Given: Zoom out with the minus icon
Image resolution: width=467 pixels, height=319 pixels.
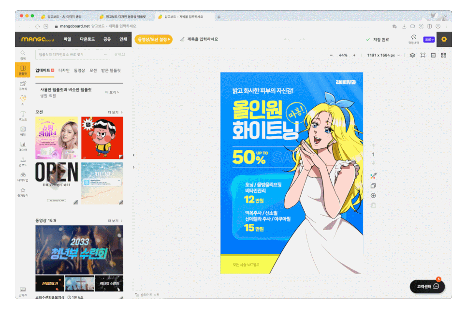Looking at the screenshot, I should click(x=331, y=55).
